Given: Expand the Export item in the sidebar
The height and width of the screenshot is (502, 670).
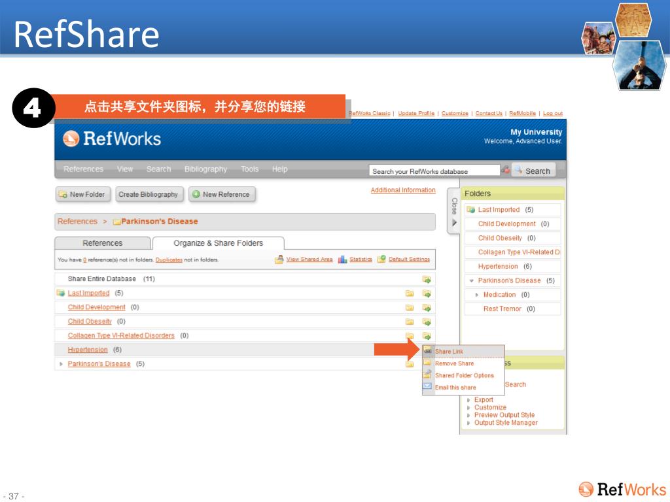Looking at the screenshot, I should [x=468, y=400].
